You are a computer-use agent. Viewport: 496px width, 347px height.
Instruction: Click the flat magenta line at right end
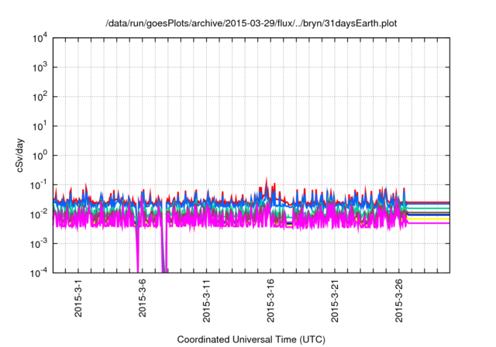pos(430,223)
